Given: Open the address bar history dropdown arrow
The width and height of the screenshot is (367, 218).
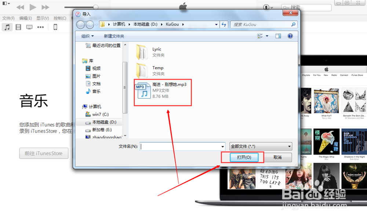Looking at the screenshot, I should [x=216, y=25].
